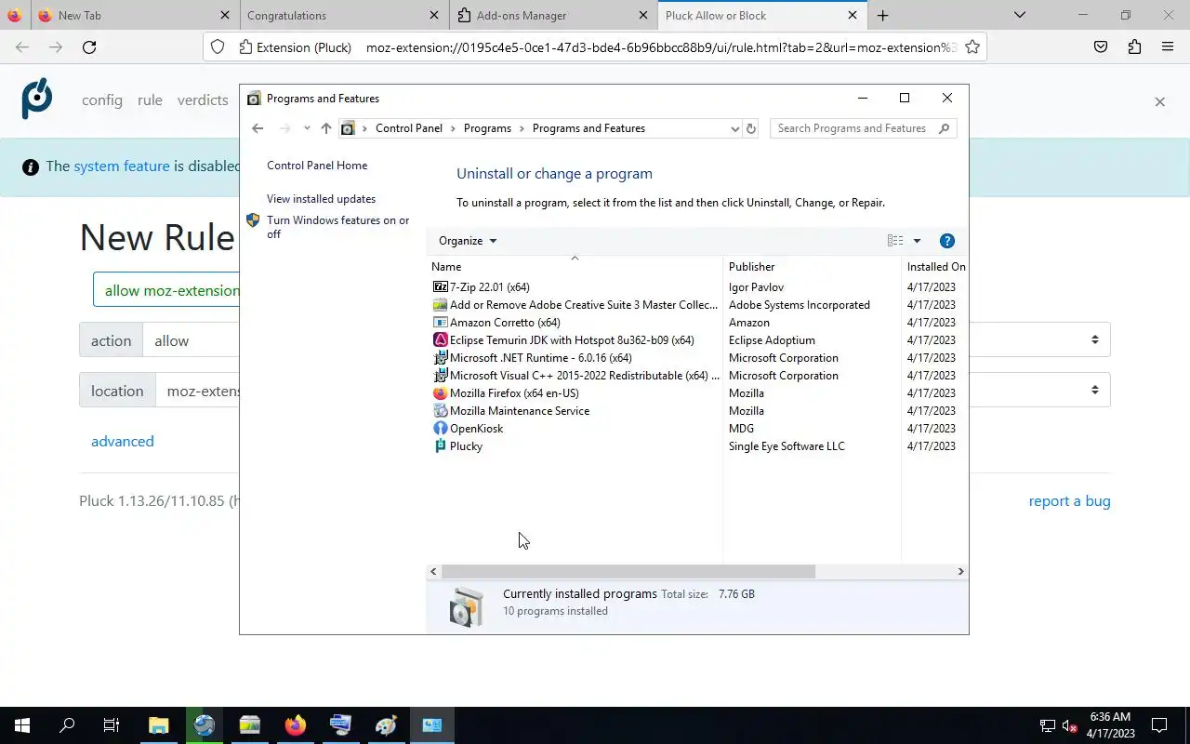Open the Firefox extensions puzzle icon
1190x744 pixels.
[x=1134, y=47]
